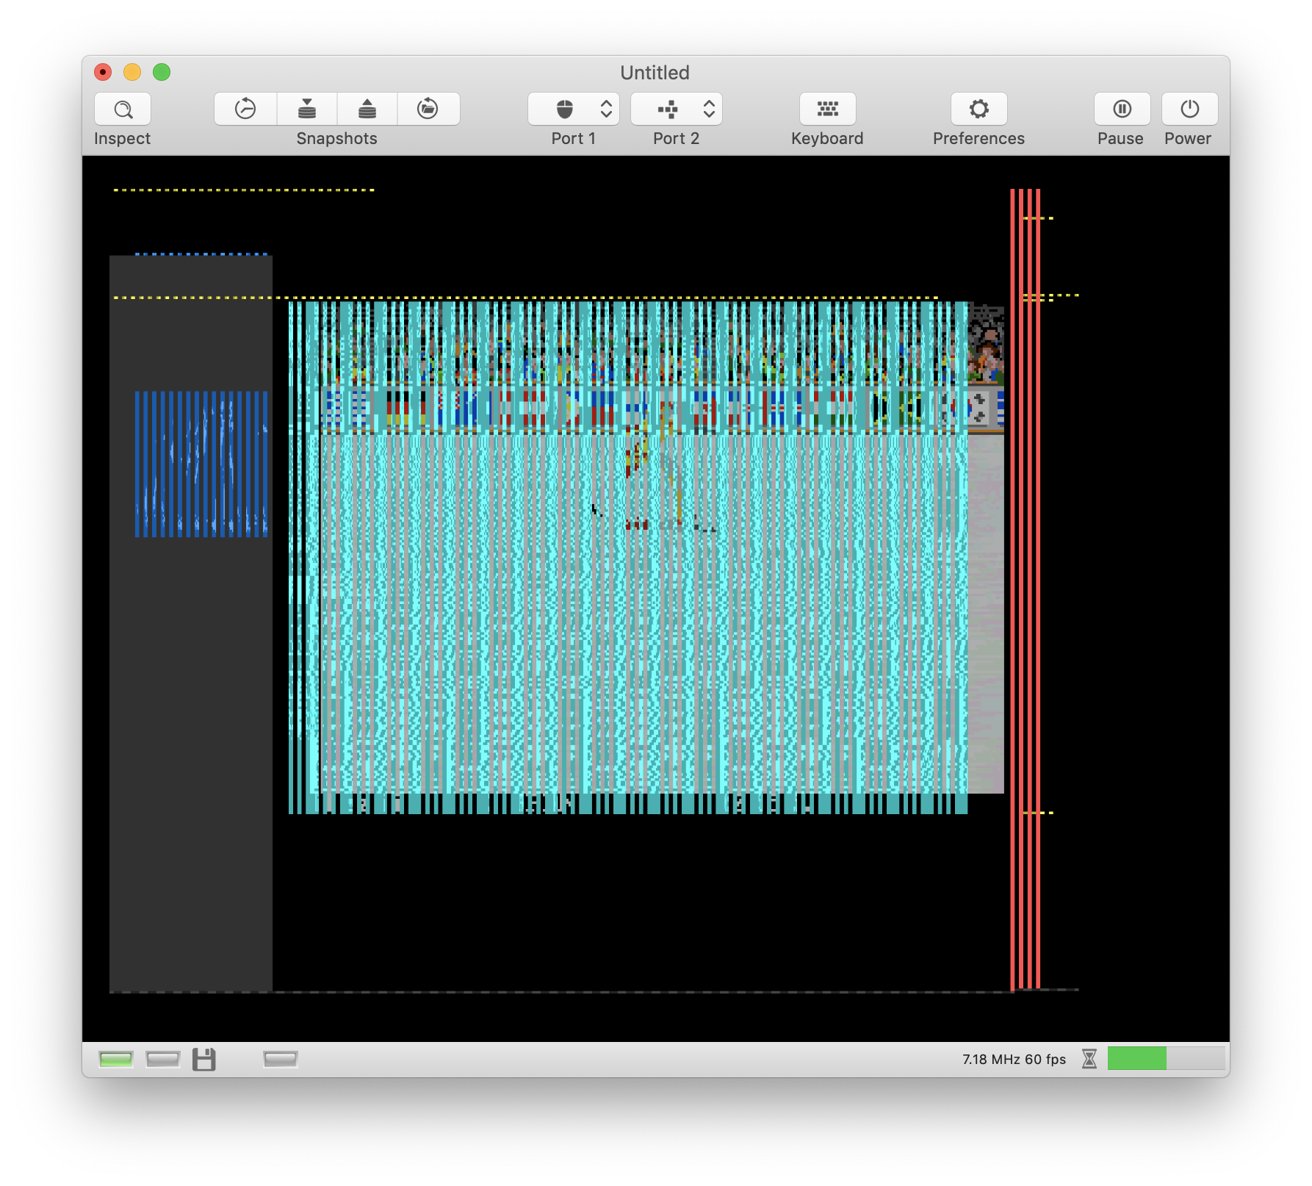Click the green activity bar in status bar
1312x1186 pixels.
pyautogui.click(x=1166, y=1059)
